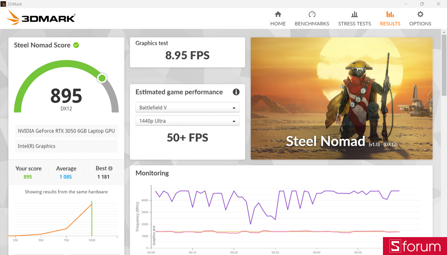447x255 pixels.
Task: Switch to the BENCHMARKS tab
Action: 312,23
